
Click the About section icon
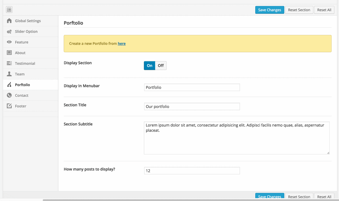pos(9,53)
